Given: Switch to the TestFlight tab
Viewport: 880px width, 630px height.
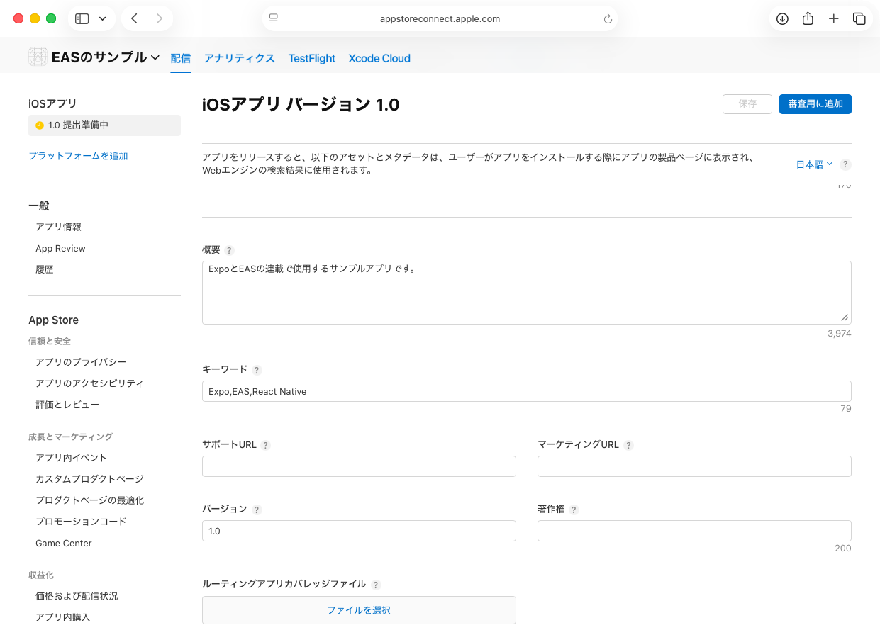Looking at the screenshot, I should pos(312,58).
